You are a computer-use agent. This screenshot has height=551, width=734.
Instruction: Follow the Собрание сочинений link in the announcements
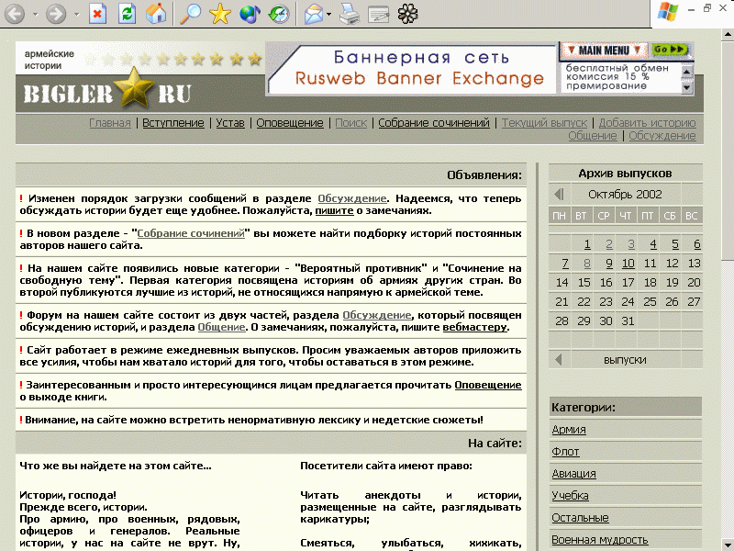191,233
